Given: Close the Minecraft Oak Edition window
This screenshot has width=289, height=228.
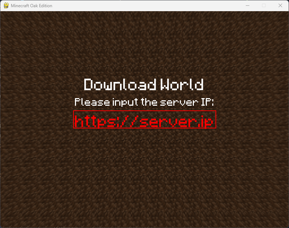Looking at the screenshot, I should pyautogui.click(x=280, y=5).
